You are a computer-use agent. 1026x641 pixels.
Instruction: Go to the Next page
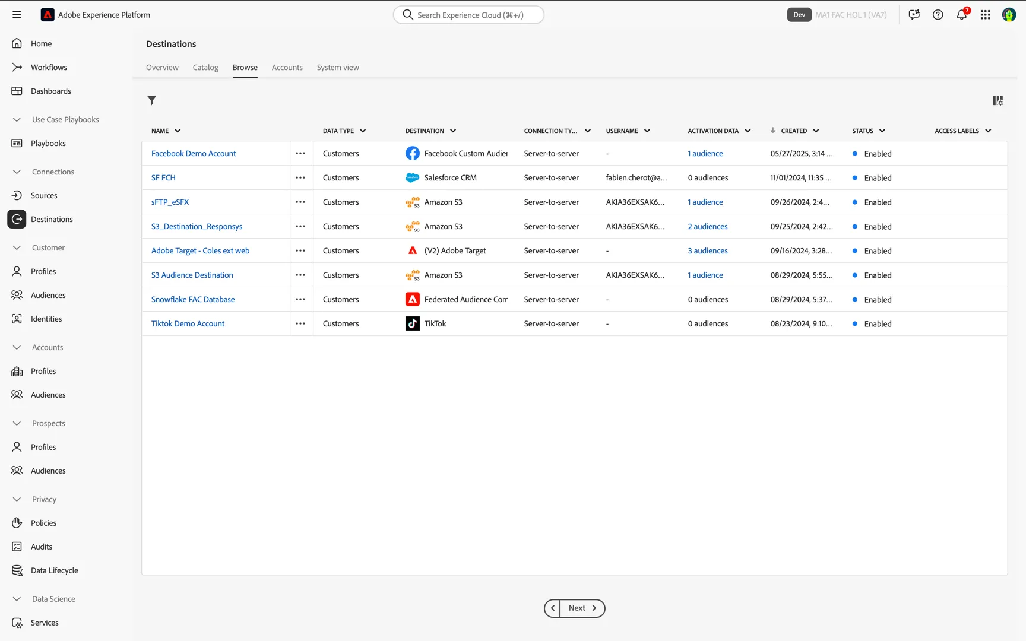(582, 608)
